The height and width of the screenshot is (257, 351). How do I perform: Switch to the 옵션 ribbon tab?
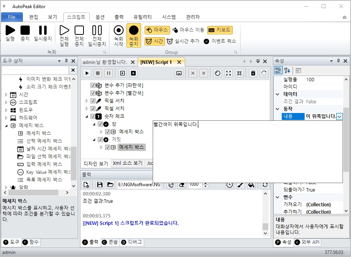100,17
